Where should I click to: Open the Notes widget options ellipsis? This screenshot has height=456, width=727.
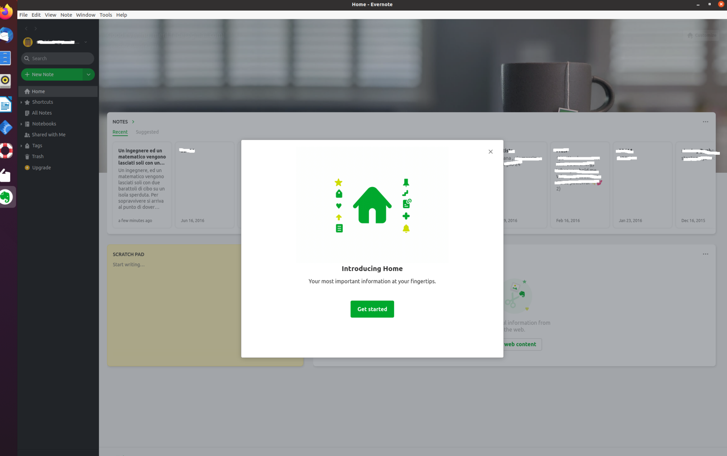(x=705, y=122)
